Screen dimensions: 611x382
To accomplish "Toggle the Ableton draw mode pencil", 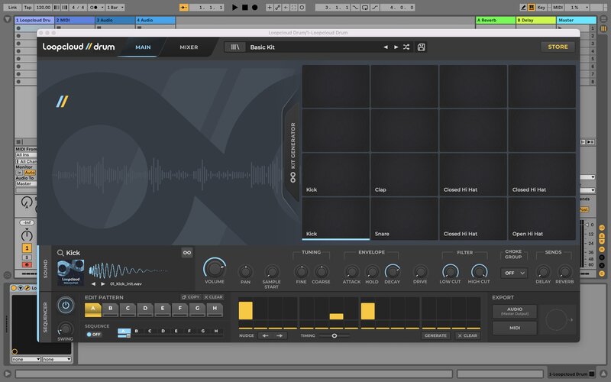I will click(523, 7).
